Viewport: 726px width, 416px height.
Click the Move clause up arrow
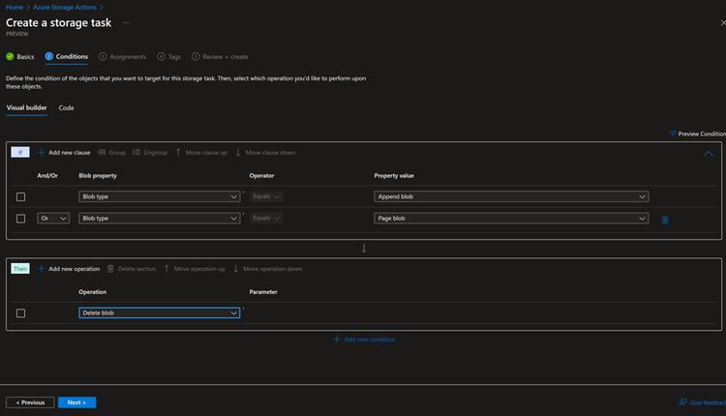(178, 152)
